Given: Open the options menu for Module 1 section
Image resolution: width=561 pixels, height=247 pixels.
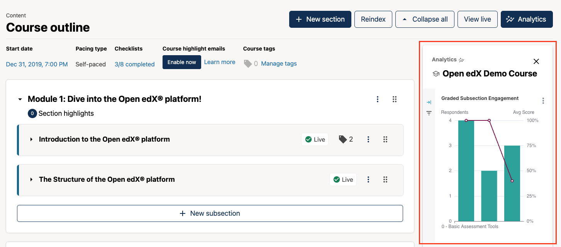Looking at the screenshot, I should (378, 99).
